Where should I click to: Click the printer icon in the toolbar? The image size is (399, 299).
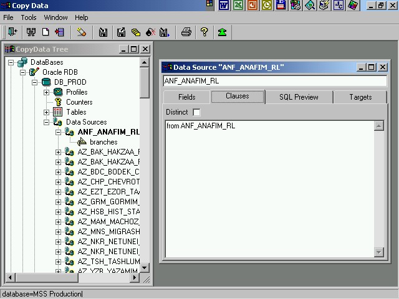coord(186,32)
